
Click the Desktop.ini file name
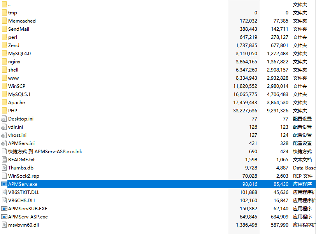point(21,119)
